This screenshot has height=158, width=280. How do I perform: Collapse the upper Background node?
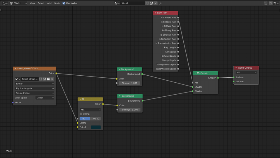click(x=119, y=69)
